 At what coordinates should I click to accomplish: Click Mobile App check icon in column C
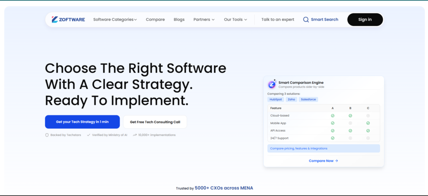point(368,123)
